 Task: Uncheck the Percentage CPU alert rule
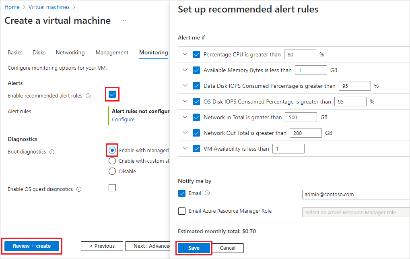tap(197, 54)
